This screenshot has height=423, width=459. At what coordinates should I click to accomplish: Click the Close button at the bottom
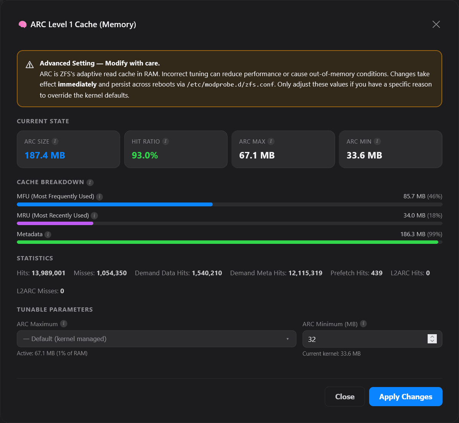(x=345, y=397)
